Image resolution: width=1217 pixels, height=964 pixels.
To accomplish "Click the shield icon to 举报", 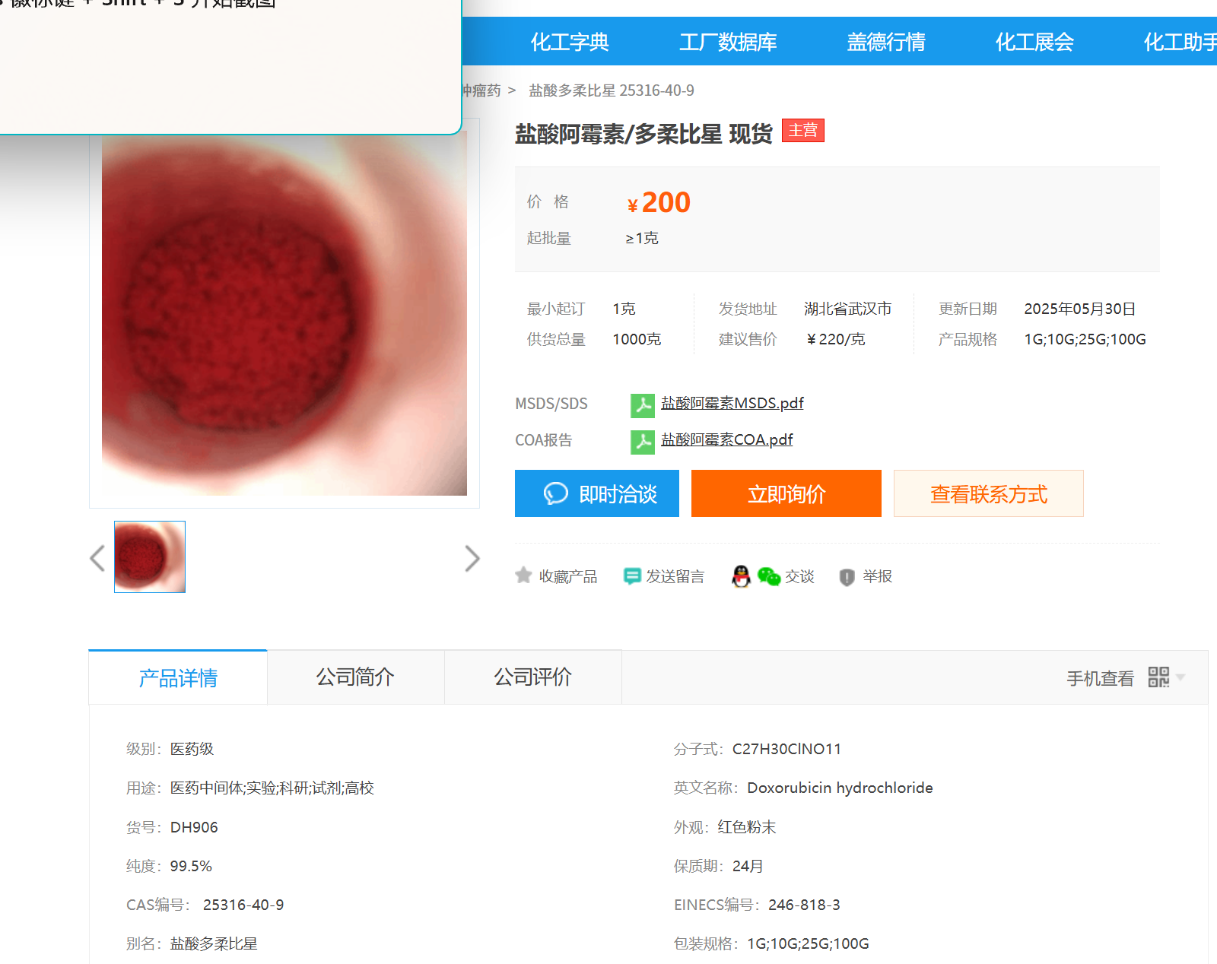I will 847,577.
